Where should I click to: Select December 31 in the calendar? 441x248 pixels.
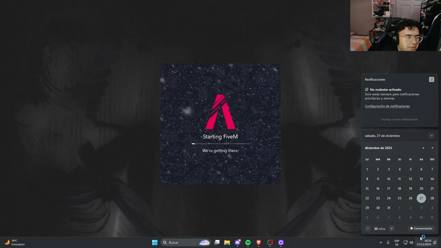tap(389, 208)
